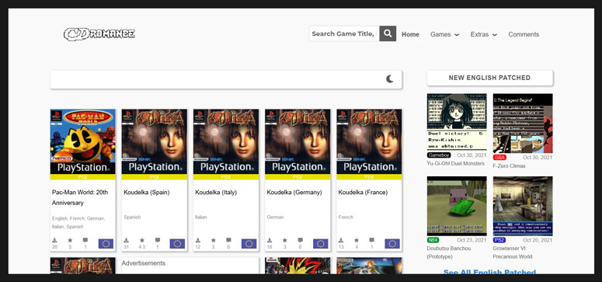Toggle dark mode moon icon
The height and width of the screenshot is (282, 602).
click(x=390, y=79)
